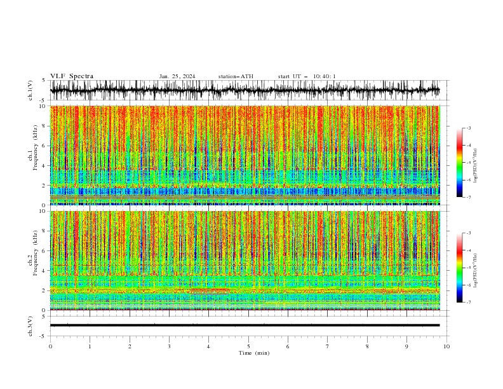
Task: Click the ch.3 flat black trace
Action: coord(245,325)
